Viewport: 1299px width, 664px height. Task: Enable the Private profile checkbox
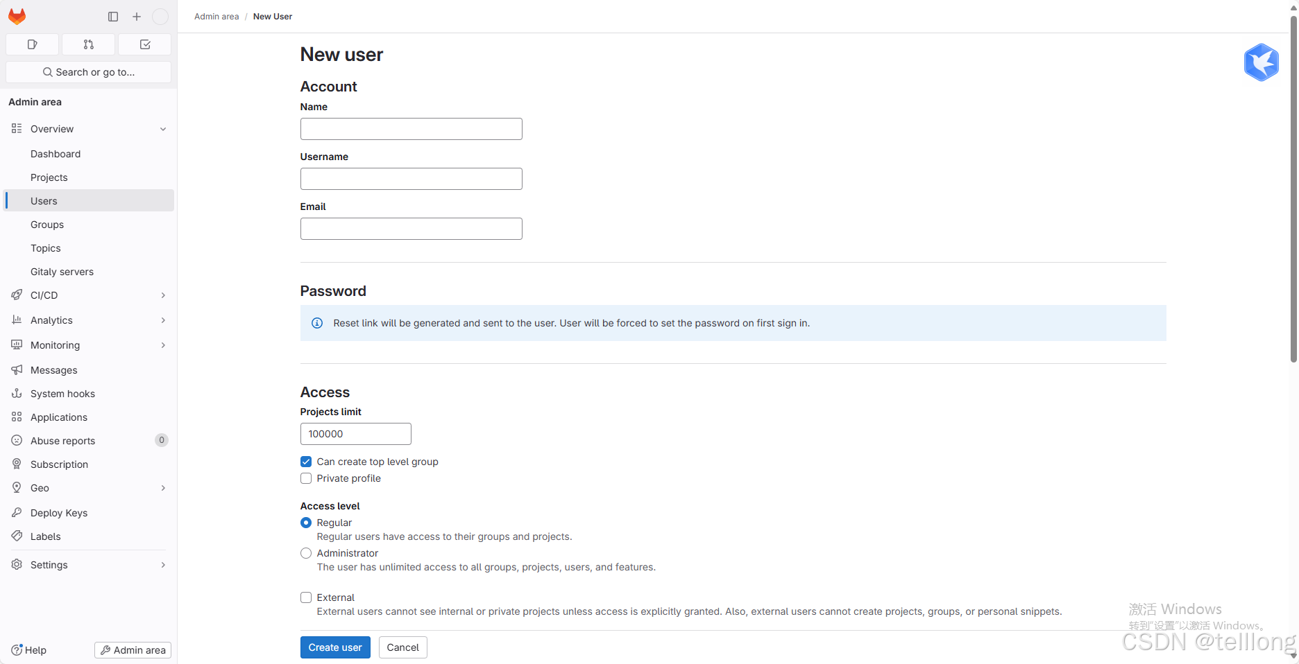tap(306, 478)
